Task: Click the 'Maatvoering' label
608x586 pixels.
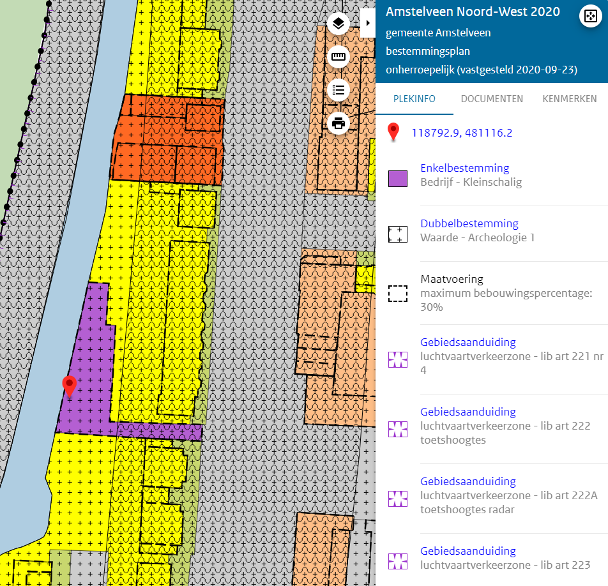Action: pyautogui.click(x=452, y=279)
